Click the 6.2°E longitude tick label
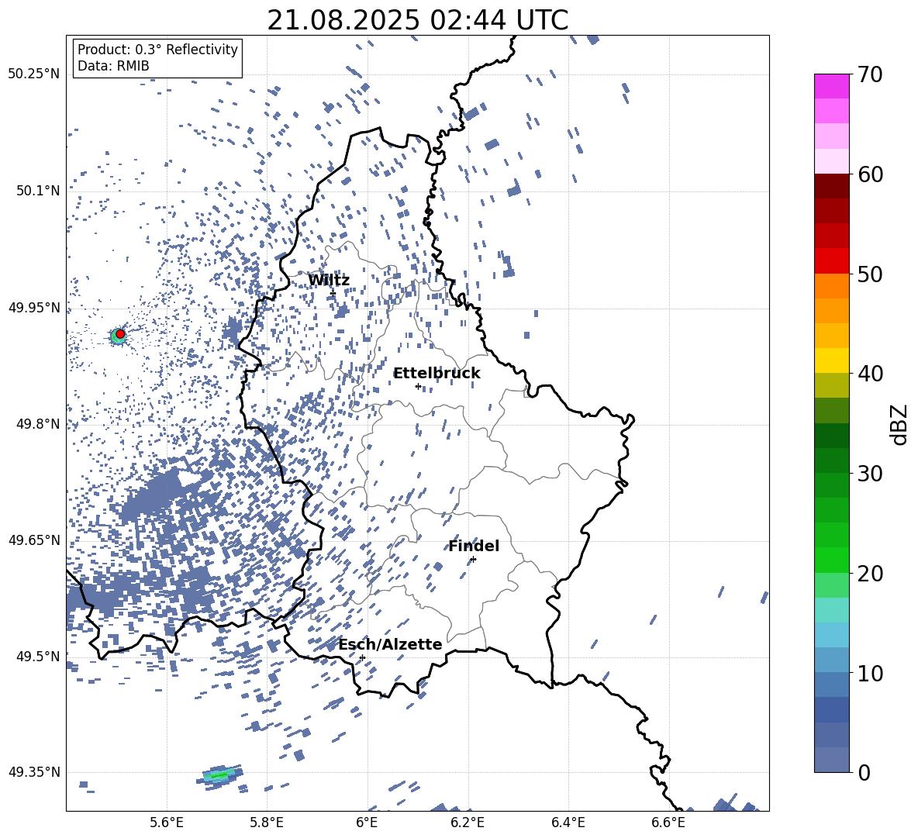Viewport: 918px width, 838px height. pos(468,822)
